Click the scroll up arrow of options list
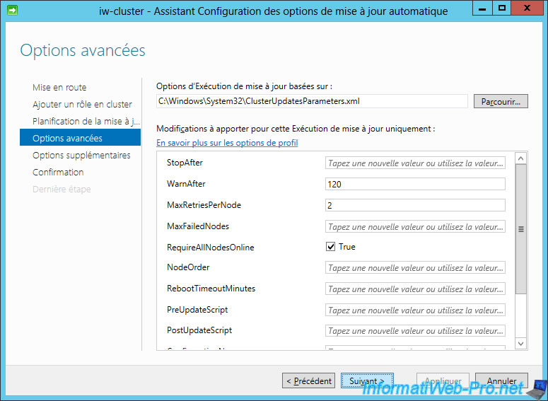The height and width of the screenshot is (401, 548). (x=520, y=158)
